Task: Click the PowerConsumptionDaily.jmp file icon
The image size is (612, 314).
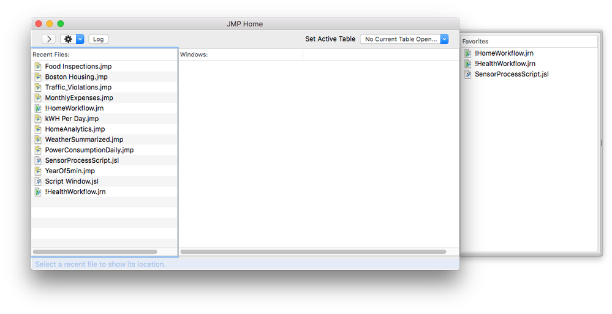Action: [38, 150]
